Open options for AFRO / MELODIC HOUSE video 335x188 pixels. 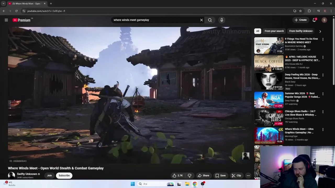323,57
